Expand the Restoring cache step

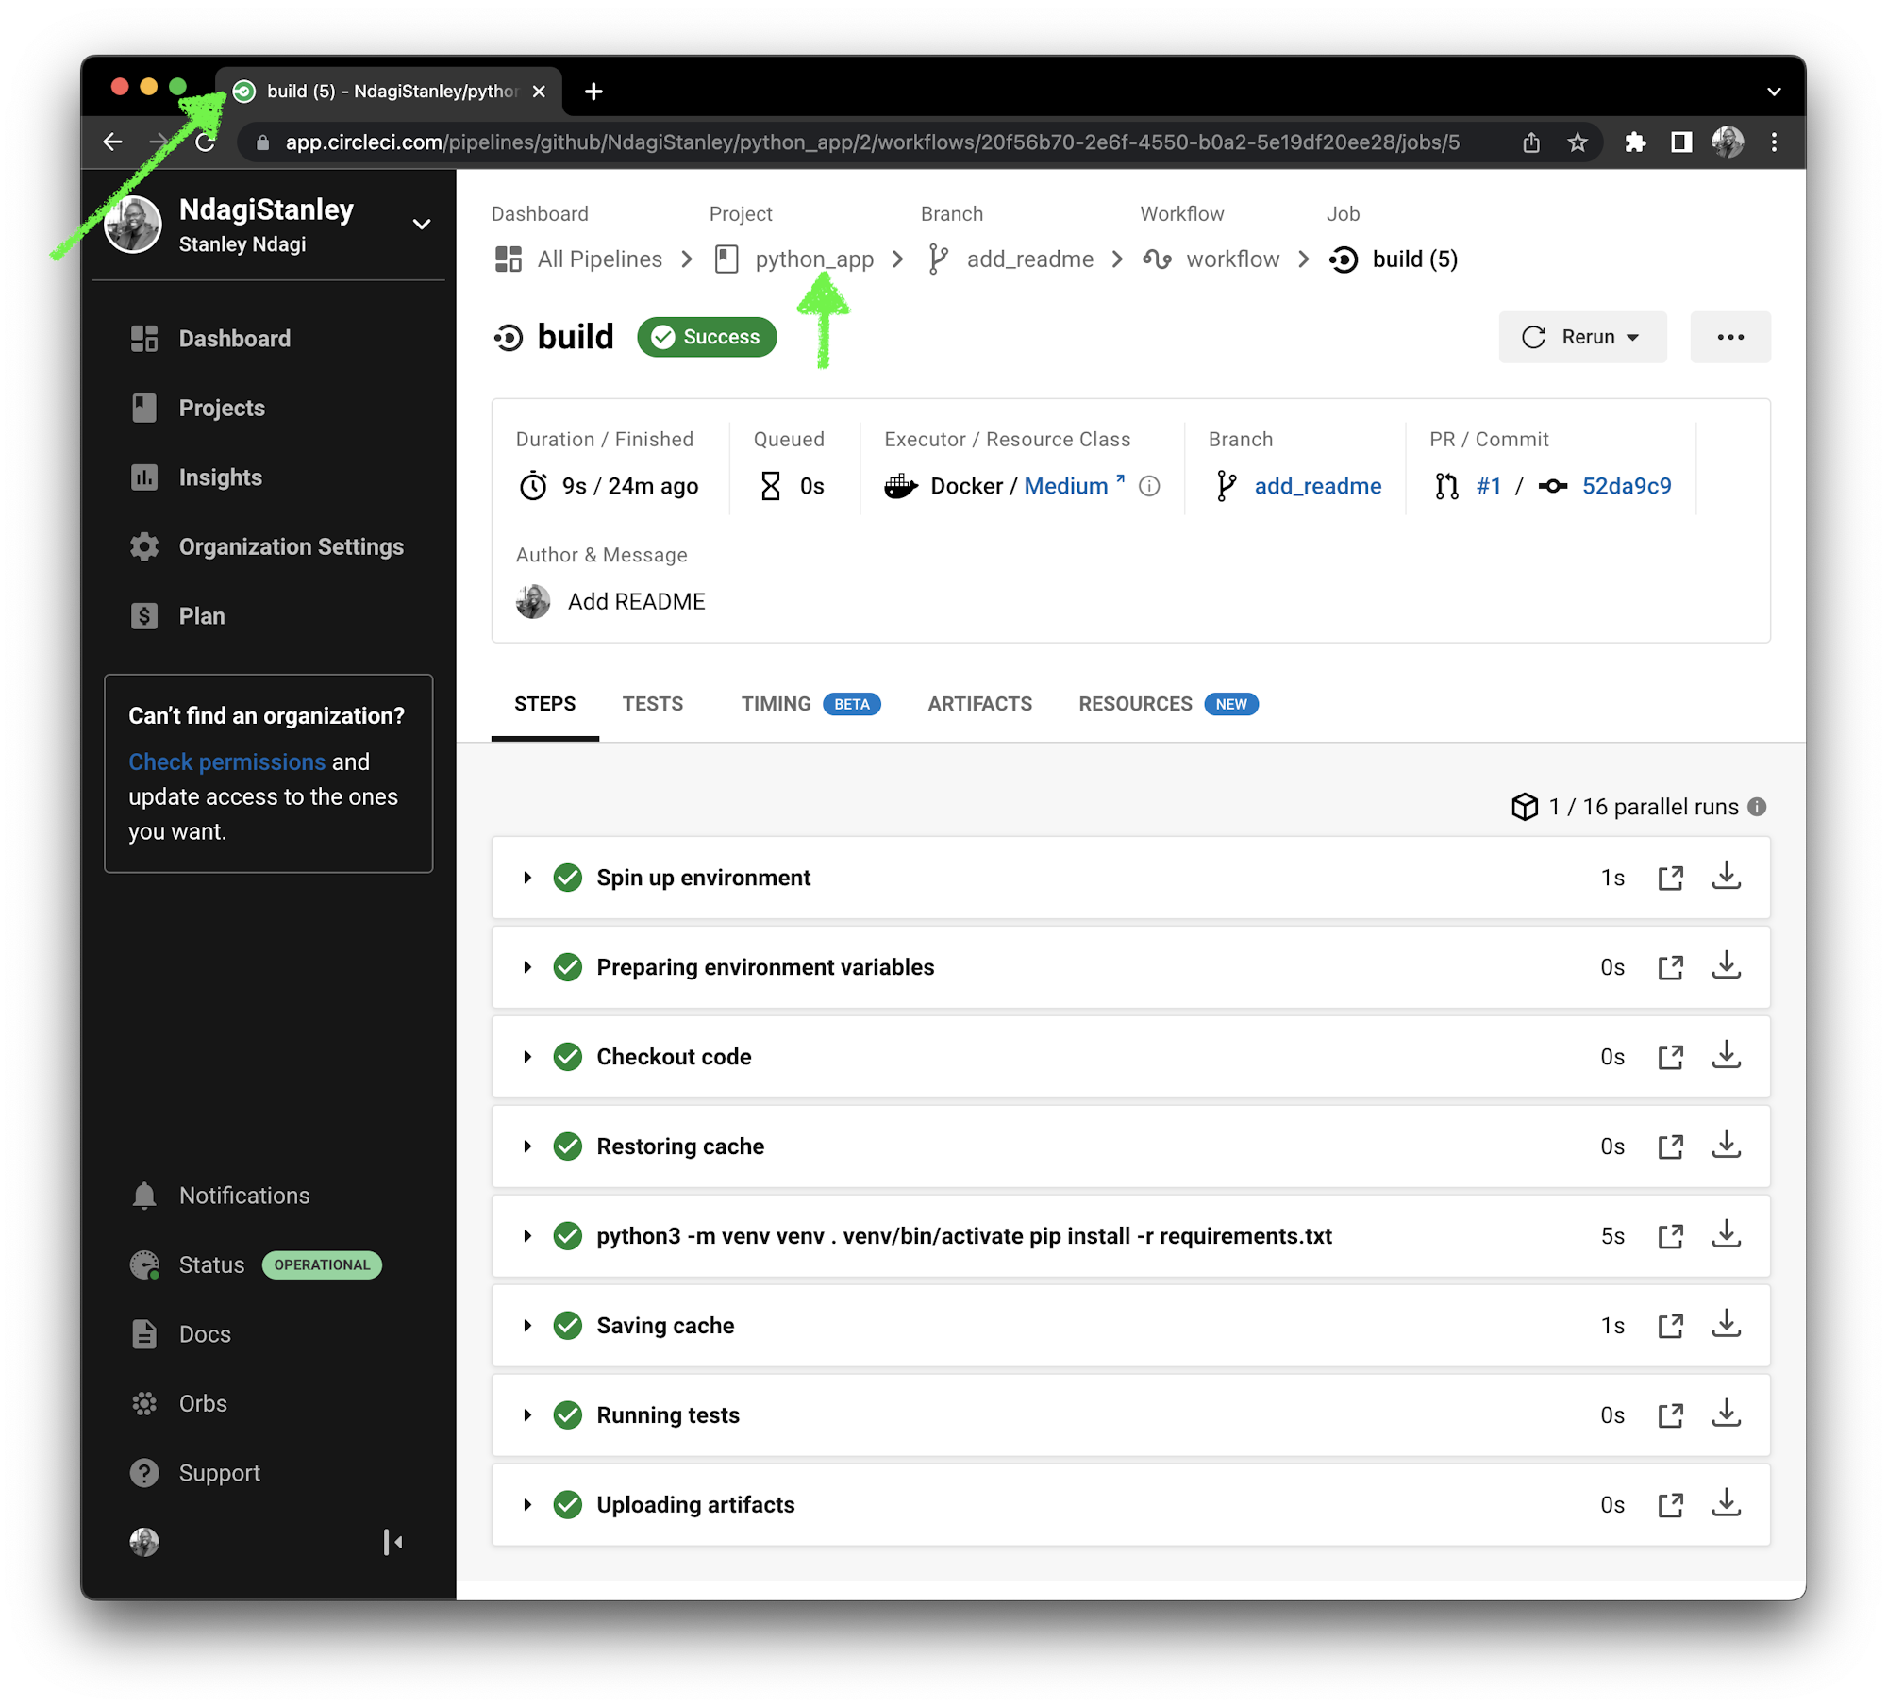[527, 1146]
